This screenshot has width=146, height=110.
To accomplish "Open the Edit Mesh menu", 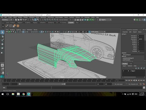I will [43, 17].
